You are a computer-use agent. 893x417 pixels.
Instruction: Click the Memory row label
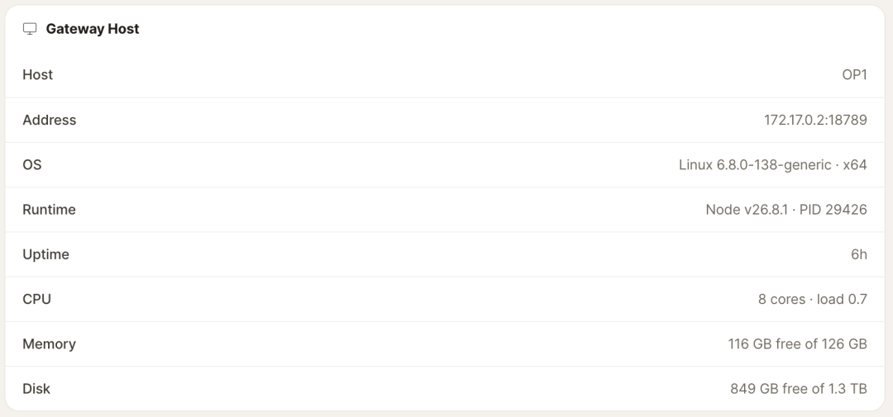[49, 344]
